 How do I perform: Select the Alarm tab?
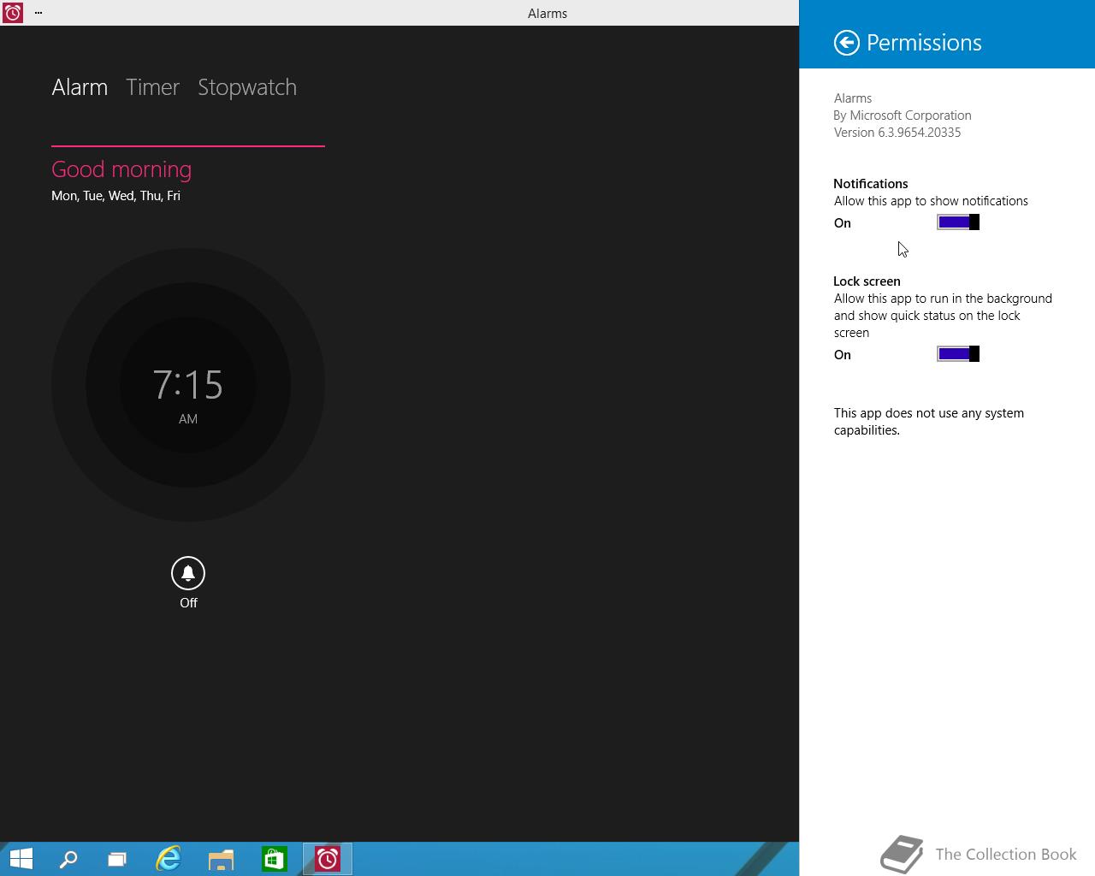[x=80, y=87]
